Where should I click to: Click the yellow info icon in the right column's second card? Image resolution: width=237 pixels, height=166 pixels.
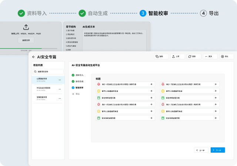click(163, 91)
